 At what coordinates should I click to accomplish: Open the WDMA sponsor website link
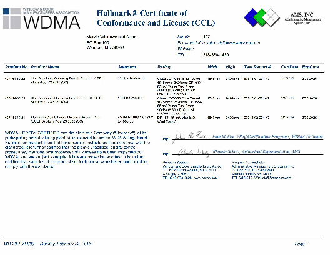tap(205, 177)
